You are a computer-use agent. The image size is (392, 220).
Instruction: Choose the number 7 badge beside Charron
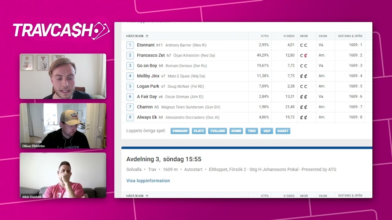click(x=130, y=107)
